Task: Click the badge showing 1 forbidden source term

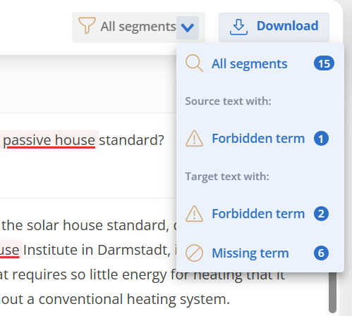Action: (x=321, y=139)
